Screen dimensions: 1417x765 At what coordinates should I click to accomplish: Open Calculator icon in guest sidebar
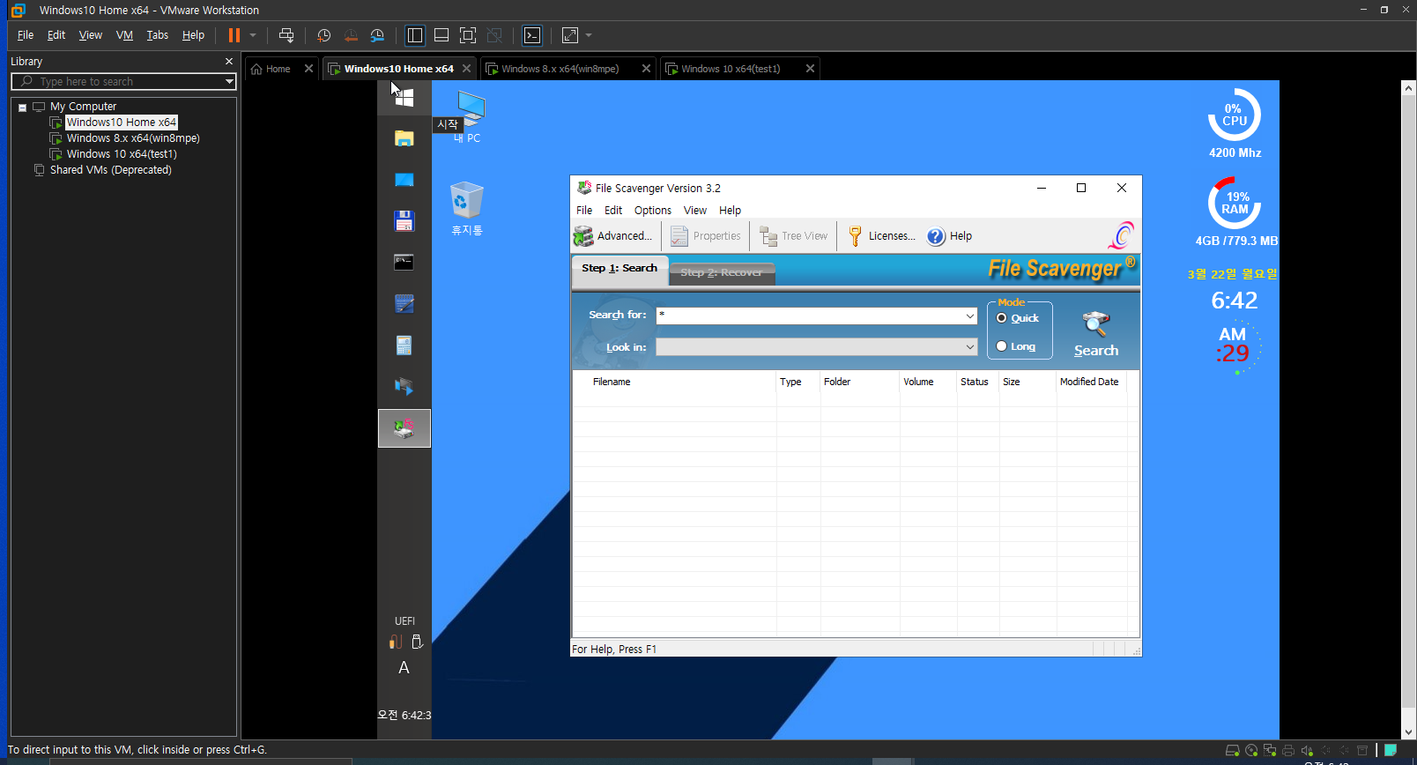(404, 345)
